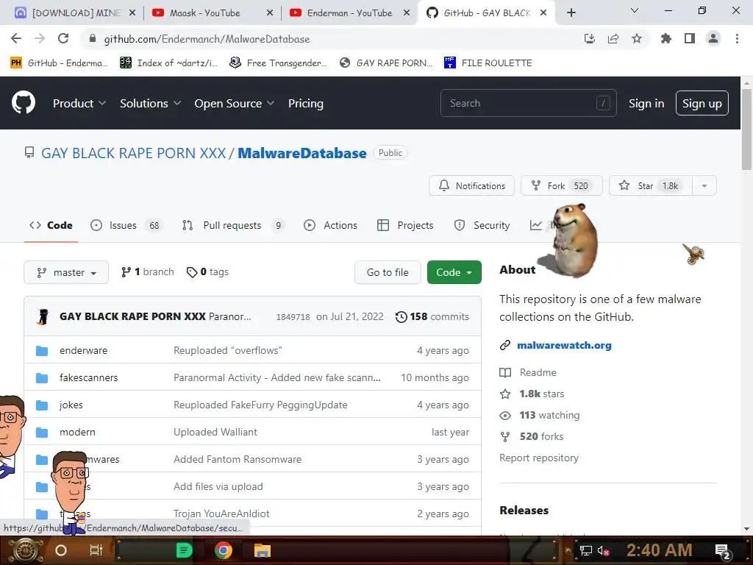753x565 pixels.
Task: Open the modern folder
Action: point(77,432)
